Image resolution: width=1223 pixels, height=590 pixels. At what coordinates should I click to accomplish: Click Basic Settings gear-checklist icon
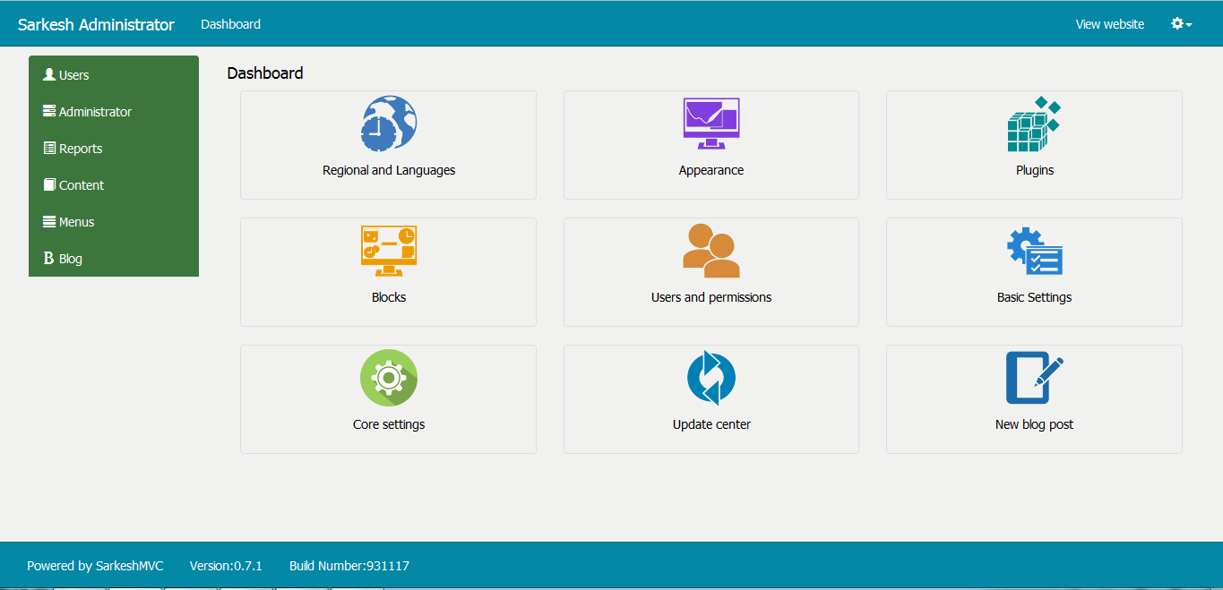coord(1034,251)
